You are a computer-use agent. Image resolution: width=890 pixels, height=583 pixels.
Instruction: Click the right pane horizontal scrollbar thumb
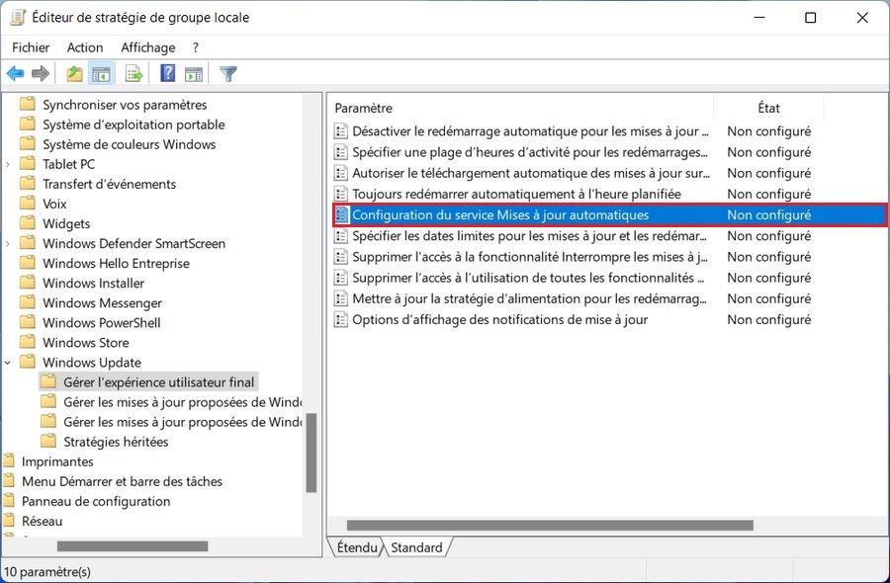[x=549, y=526]
